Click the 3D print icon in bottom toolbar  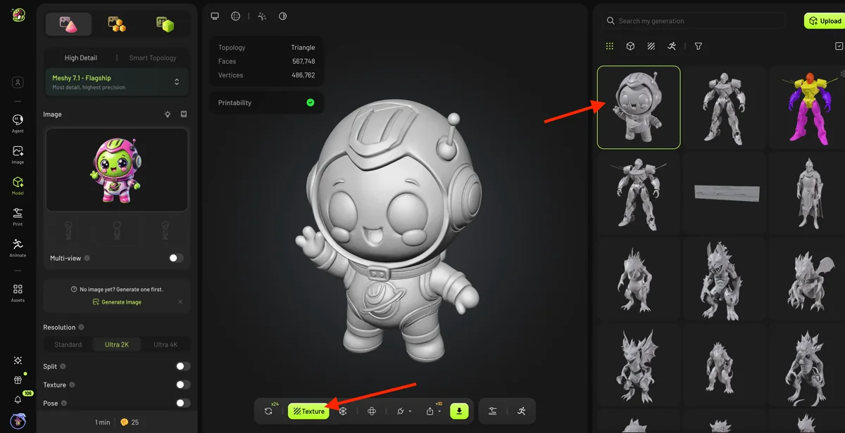tap(493, 411)
